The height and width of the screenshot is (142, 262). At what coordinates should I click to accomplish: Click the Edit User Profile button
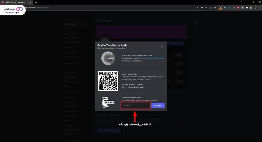tap(176, 44)
